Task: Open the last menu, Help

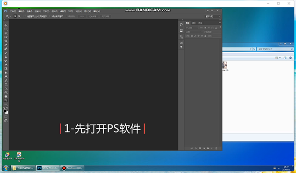Action: click(96, 11)
